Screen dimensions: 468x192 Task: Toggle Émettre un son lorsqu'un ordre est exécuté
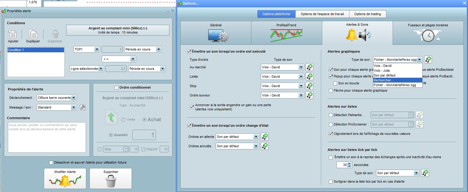click(189, 52)
